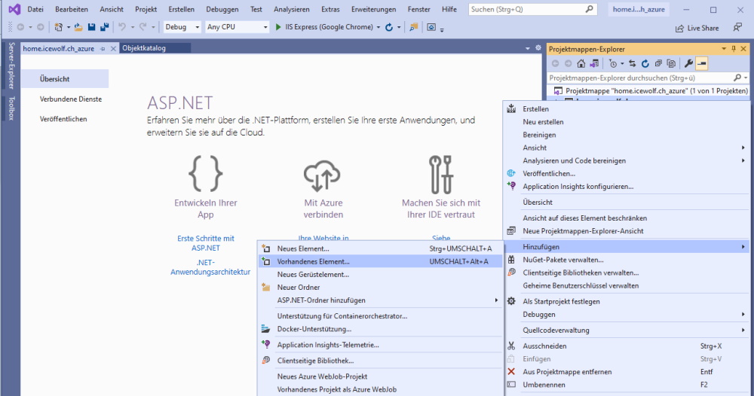Pin the home.icewolf.ch_azure document tab
Image resolution: width=754 pixels, height=396 pixels.
(103, 48)
